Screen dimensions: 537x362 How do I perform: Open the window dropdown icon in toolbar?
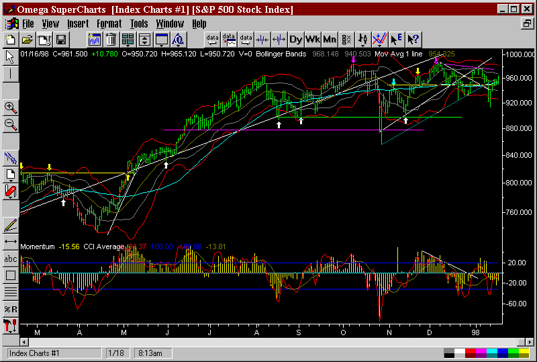tap(162, 40)
